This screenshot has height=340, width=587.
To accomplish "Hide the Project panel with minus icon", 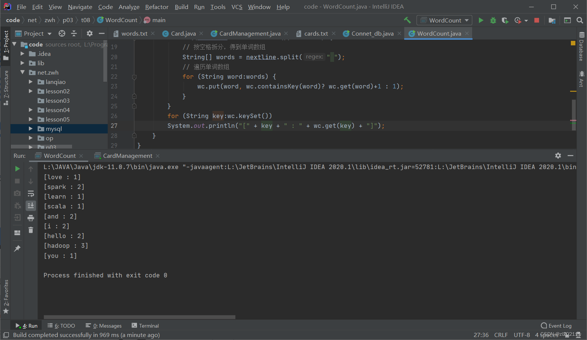I will [101, 33].
